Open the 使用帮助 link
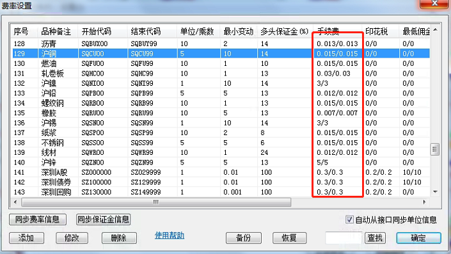 coord(170,235)
